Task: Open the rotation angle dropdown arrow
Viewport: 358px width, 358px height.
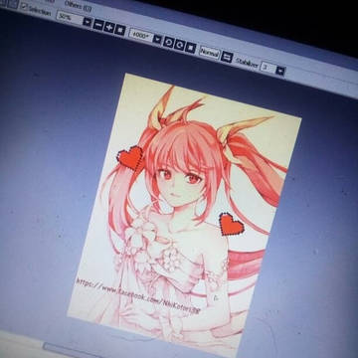Action: tap(157, 40)
